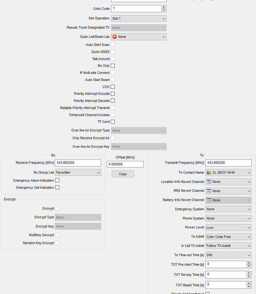Enable Priority Interrupt Encode
Viewport: 256px width, 294px height.
[113, 94]
